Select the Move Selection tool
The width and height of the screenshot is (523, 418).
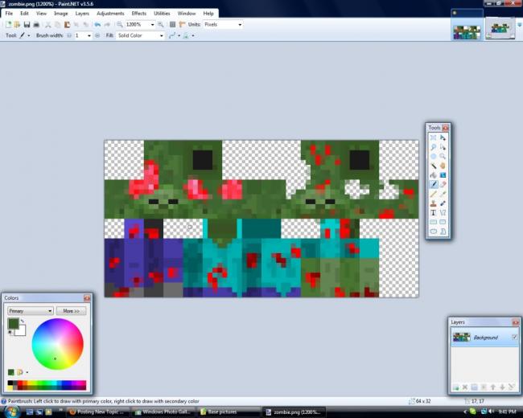click(443, 147)
